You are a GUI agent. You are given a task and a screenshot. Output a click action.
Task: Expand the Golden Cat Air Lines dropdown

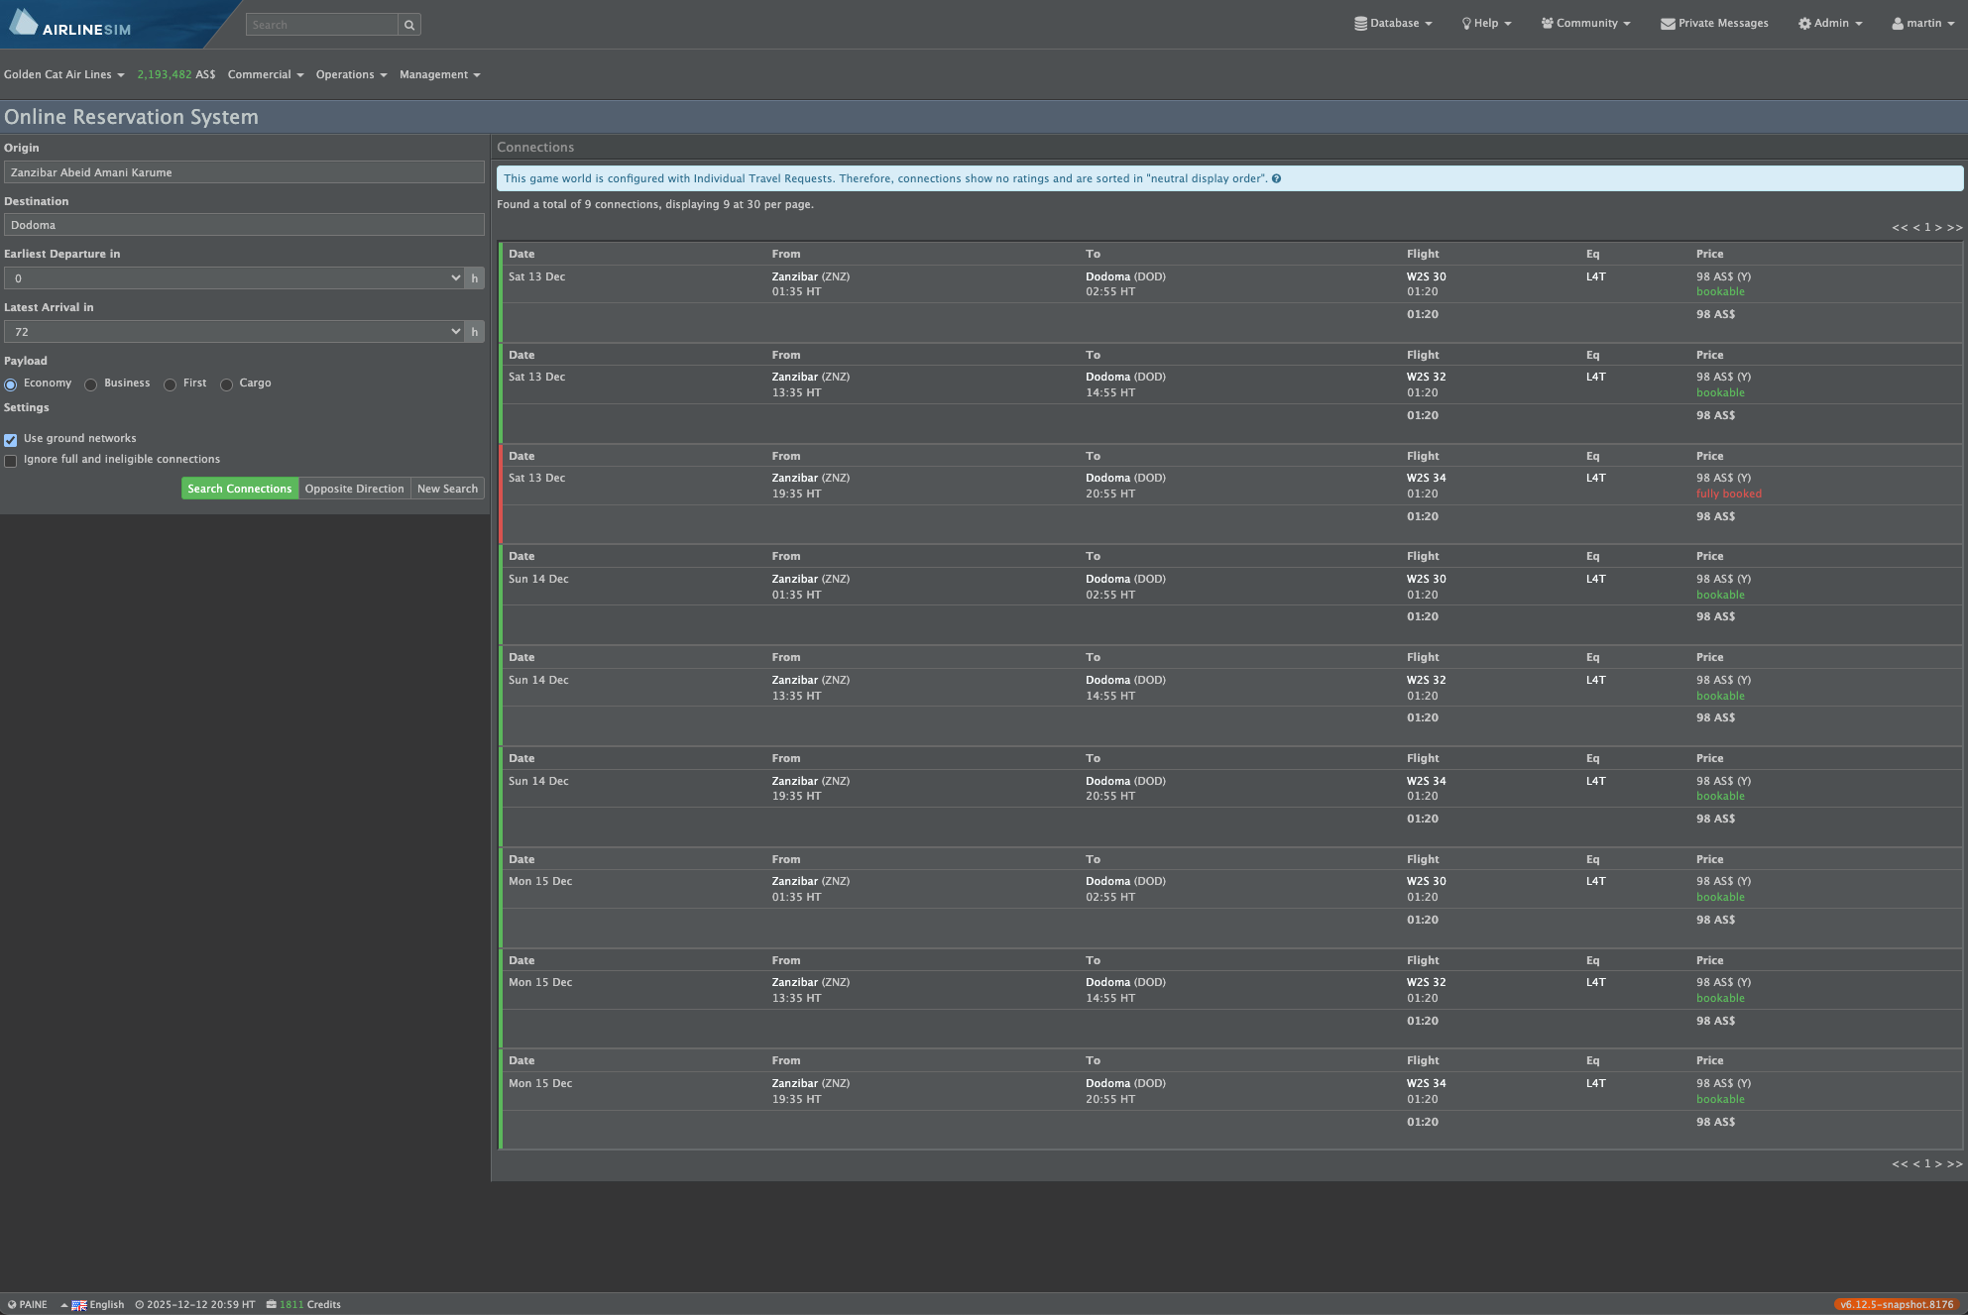point(64,75)
